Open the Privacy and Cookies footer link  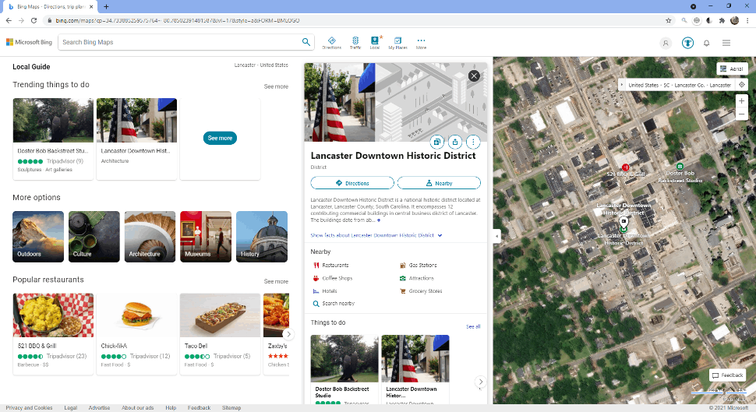29,407
